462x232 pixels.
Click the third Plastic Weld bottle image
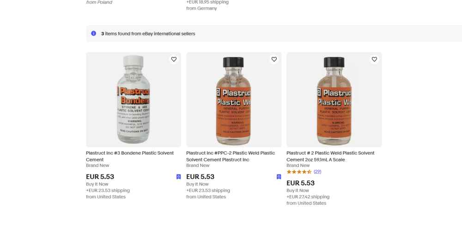tap(334, 100)
